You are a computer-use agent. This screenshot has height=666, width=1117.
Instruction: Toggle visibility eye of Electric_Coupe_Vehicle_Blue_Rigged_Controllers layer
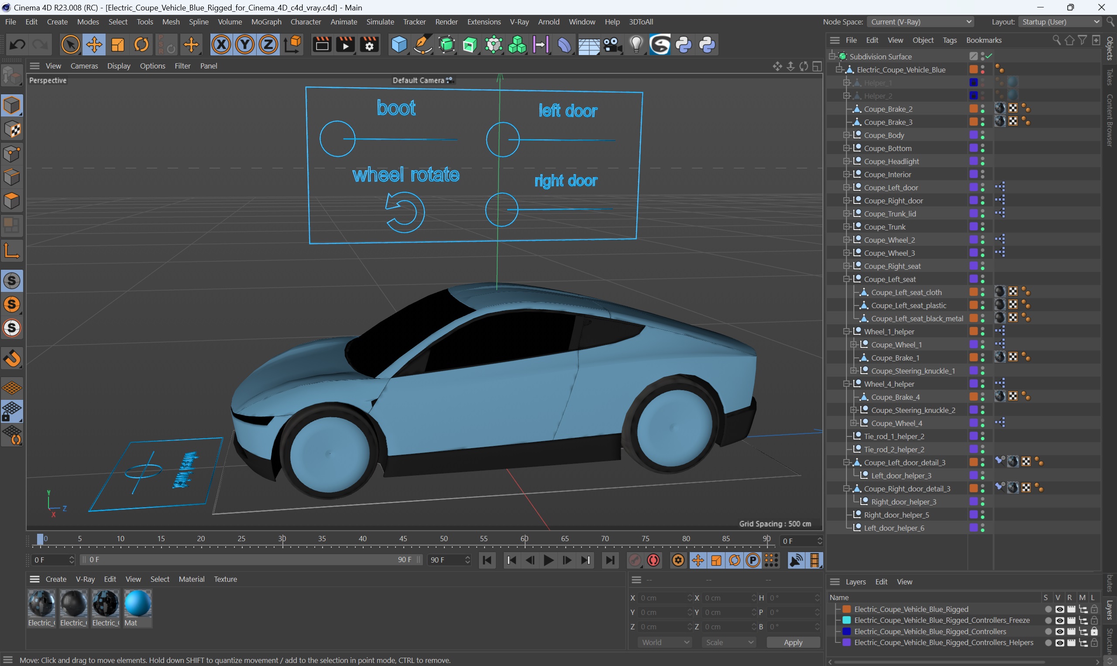click(1059, 632)
